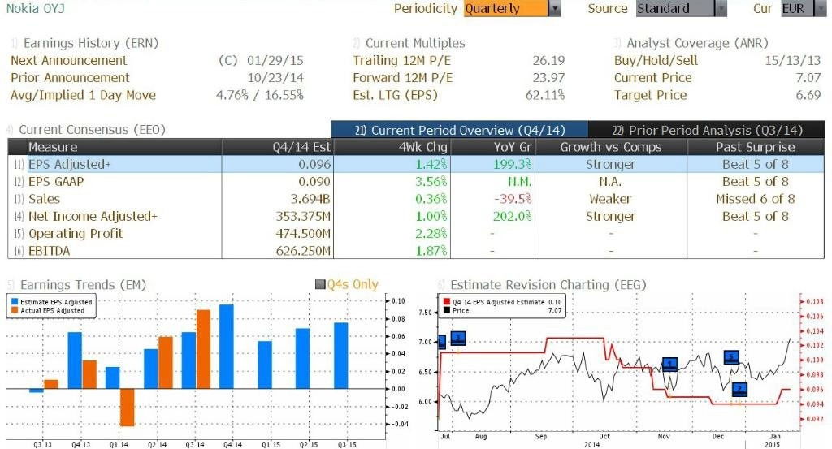Screen dimensions: 832x449
Task: Switch to Current Period Overview (Q4/14) tab
Action: coord(460,130)
